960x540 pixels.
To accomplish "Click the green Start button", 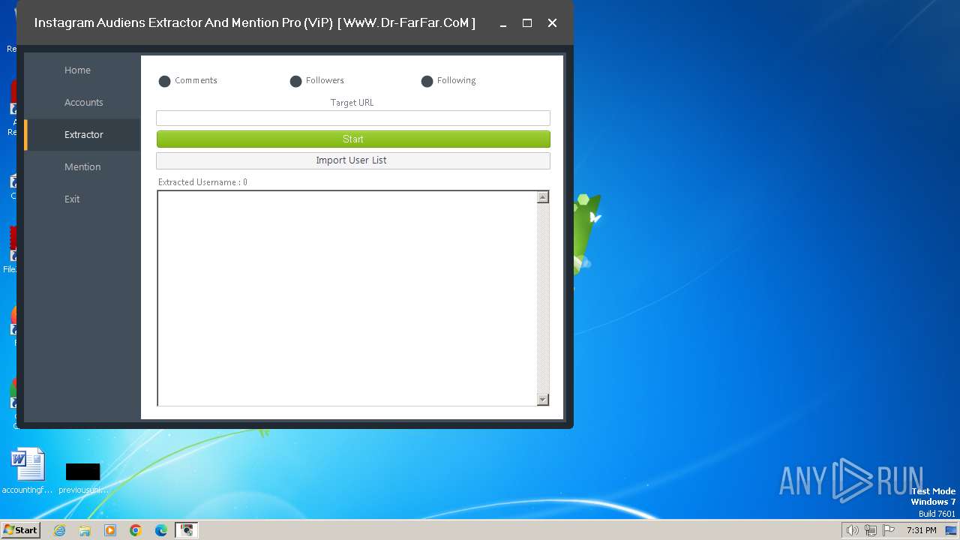I will 353,139.
